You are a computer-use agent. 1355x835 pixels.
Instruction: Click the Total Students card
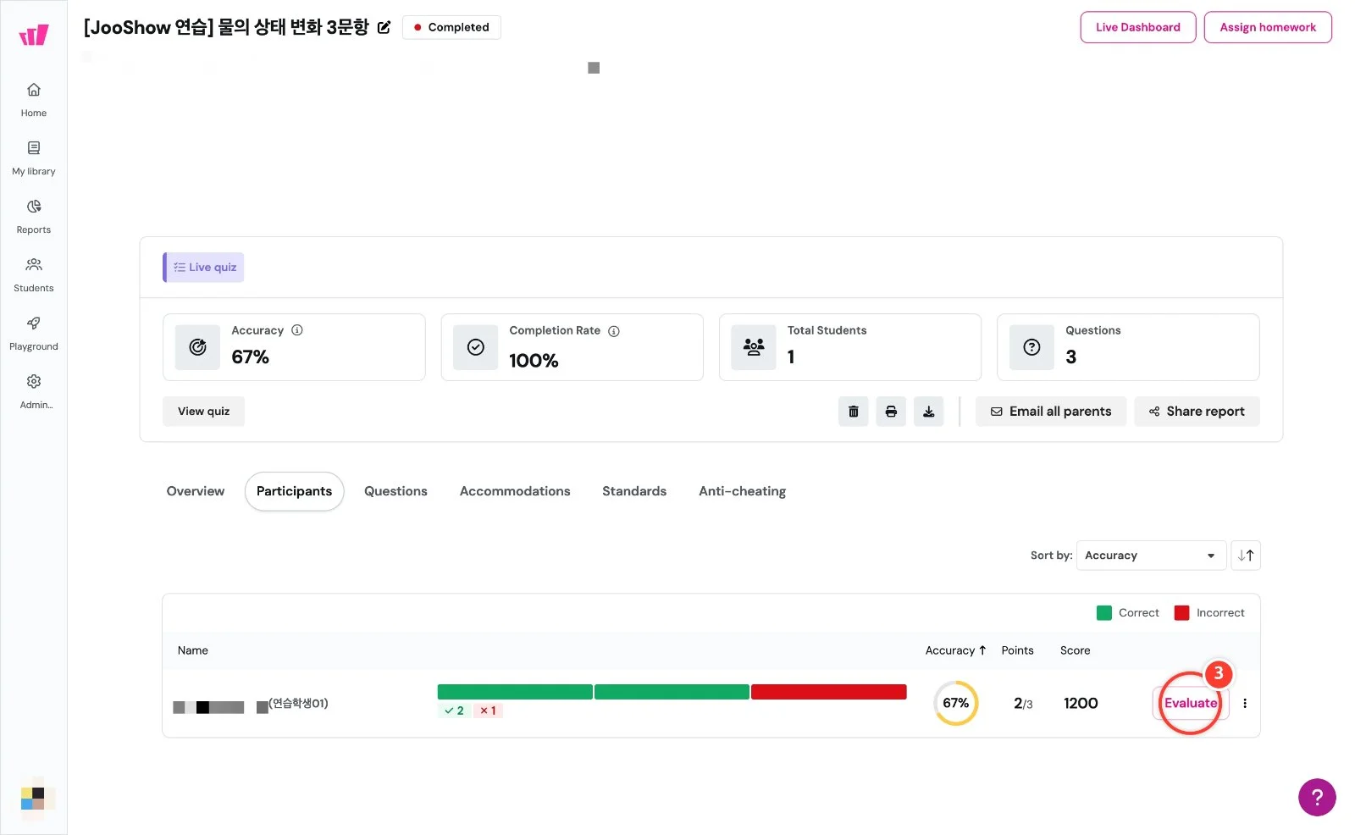tap(850, 347)
